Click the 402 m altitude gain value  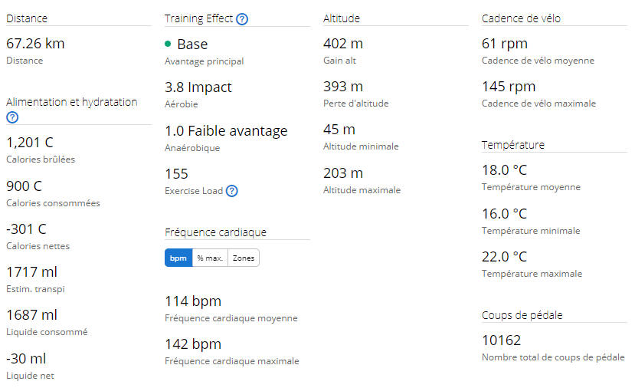point(343,44)
